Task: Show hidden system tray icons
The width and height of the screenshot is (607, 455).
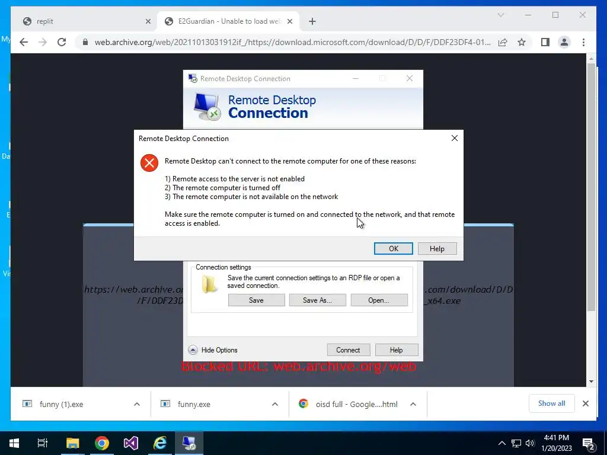Action: (501, 443)
